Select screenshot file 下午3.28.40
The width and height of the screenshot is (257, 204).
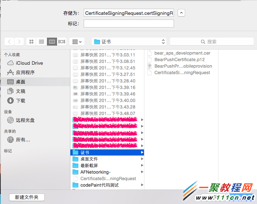(x=107, y=81)
